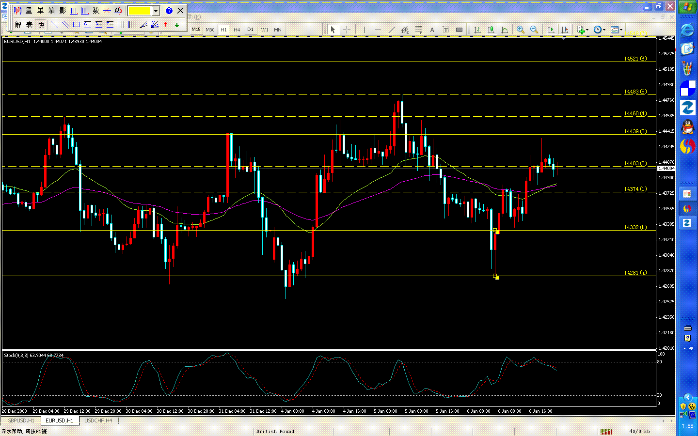This screenshot has width=698, height=436.
Task: Click the Stoch(9,3,3) indicator label
Action: [x=34, y=355]
